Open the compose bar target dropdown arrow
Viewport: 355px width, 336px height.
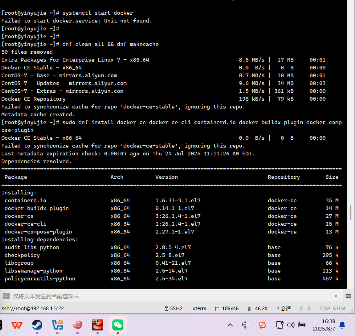[336, 296]
